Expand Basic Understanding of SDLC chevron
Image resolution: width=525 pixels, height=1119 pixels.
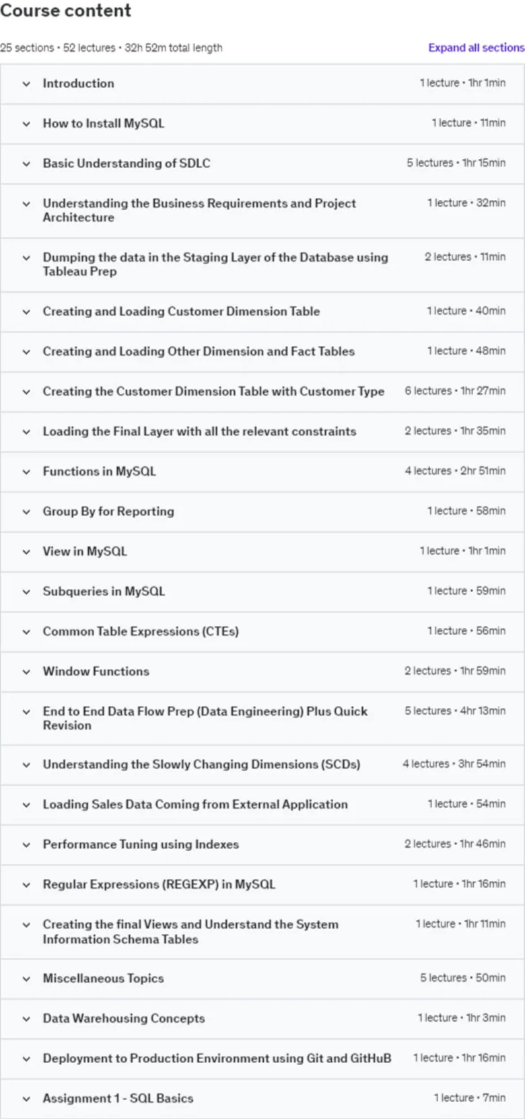[x=26, y=164]
